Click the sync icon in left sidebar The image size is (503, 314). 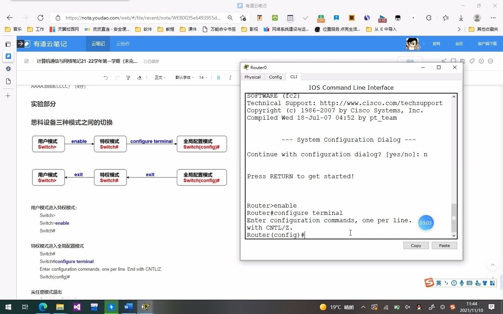[x=8, y=69]
